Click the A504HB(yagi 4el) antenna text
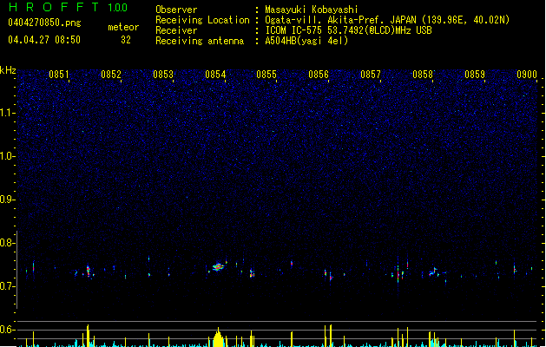 [306, 41]
